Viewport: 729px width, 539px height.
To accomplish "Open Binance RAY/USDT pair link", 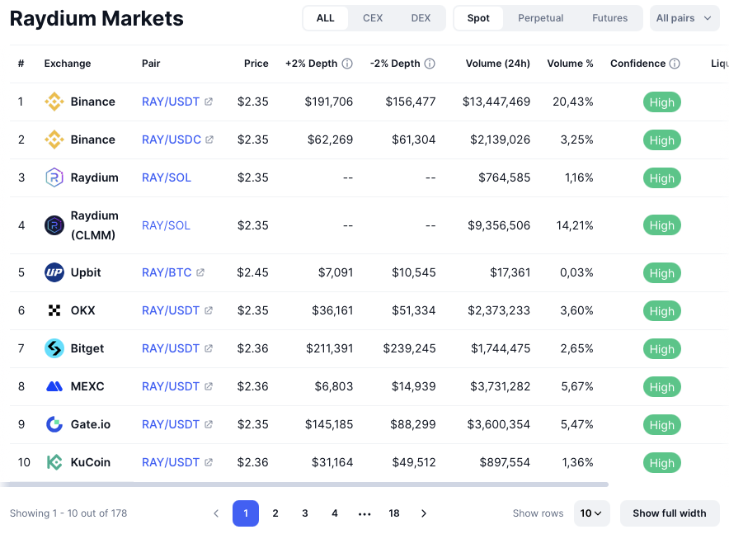I will point(171,102).
